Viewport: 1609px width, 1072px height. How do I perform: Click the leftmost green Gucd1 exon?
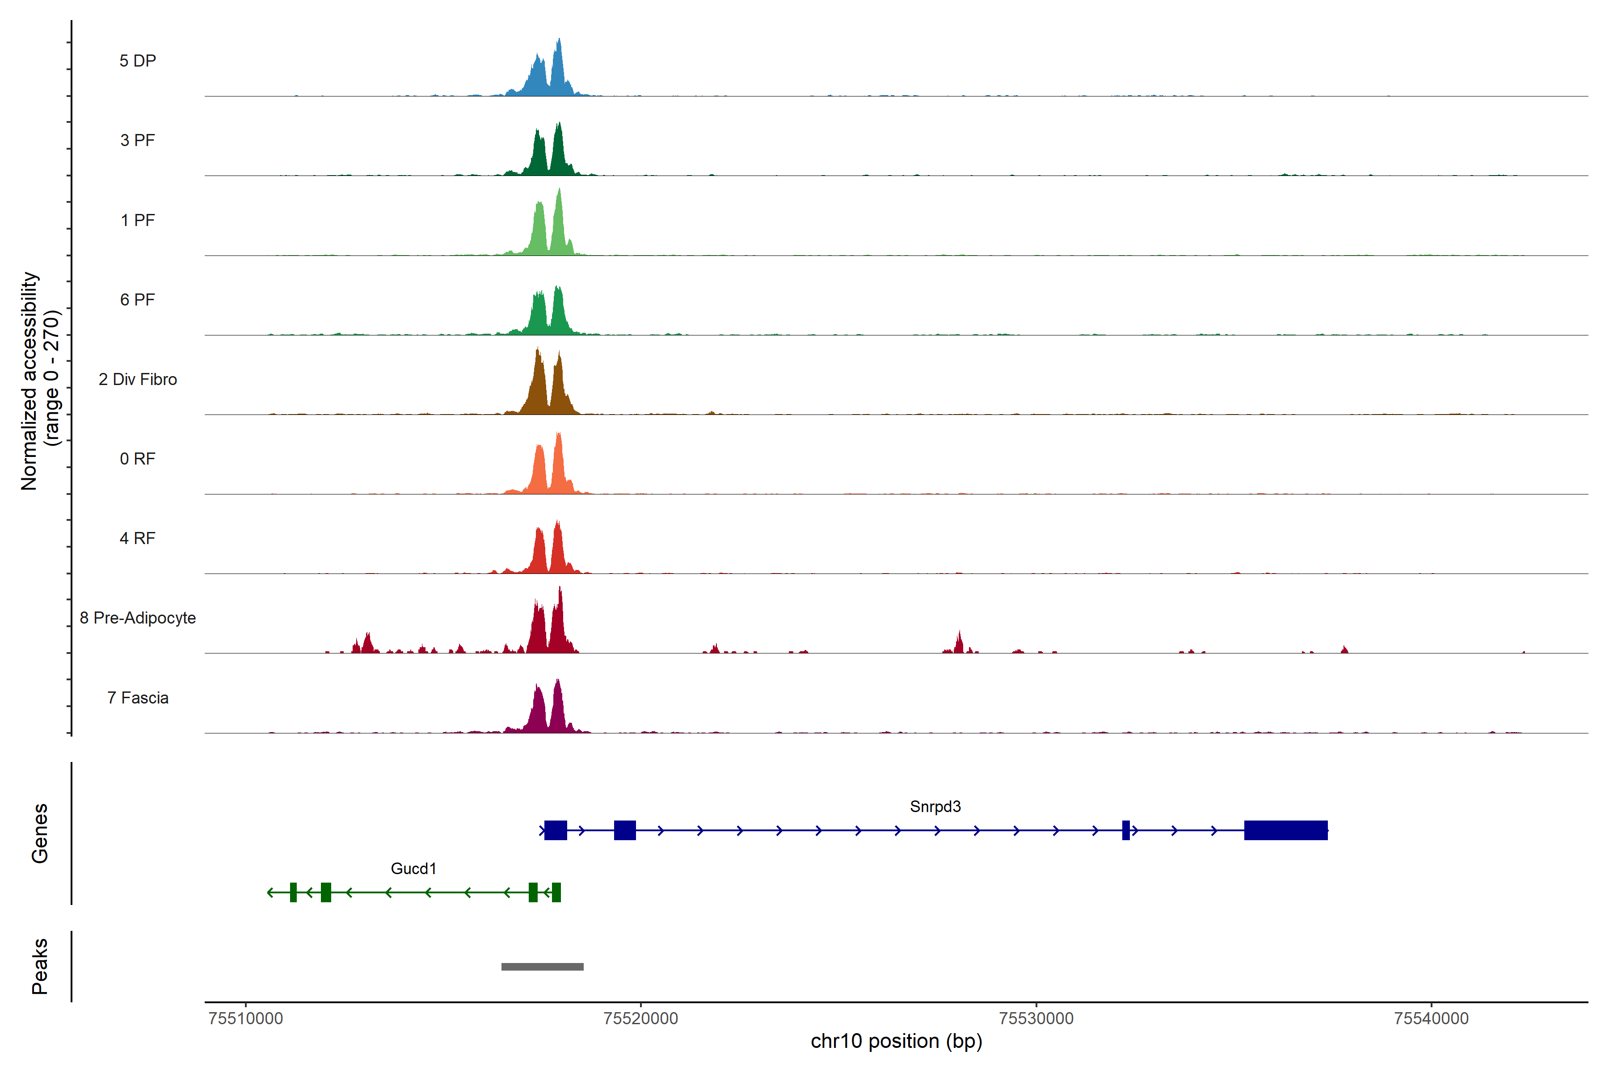pyautogui.click(x=293, y=892)
